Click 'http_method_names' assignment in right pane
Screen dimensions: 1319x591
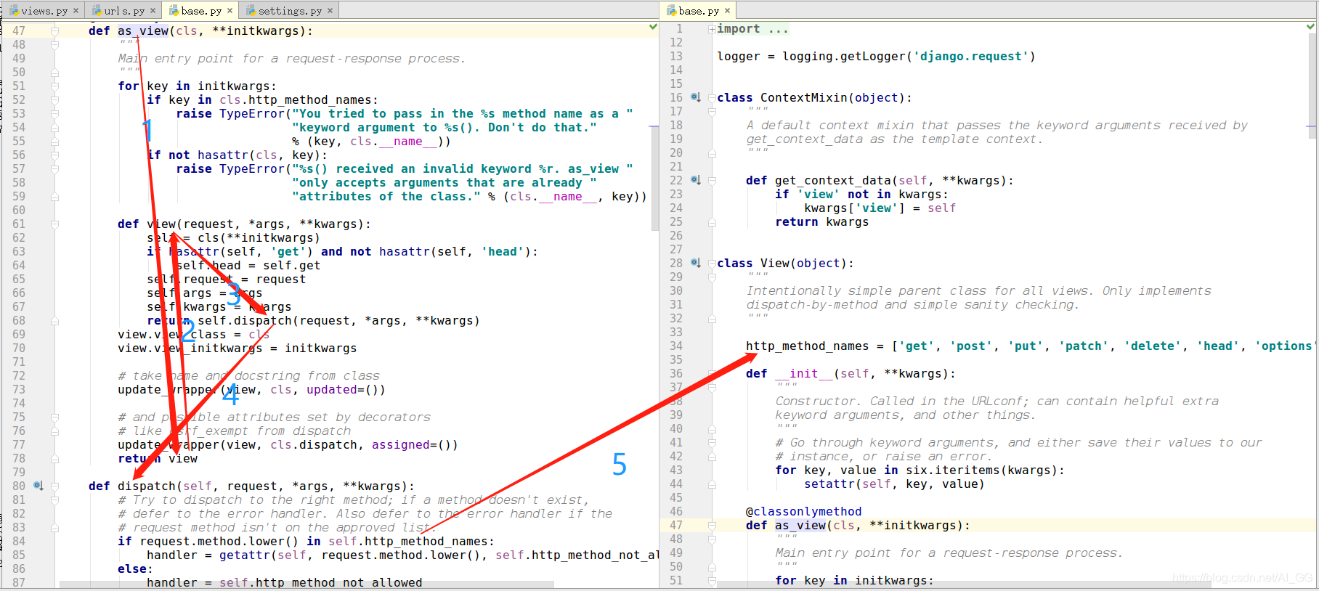(x=807, y=346)
